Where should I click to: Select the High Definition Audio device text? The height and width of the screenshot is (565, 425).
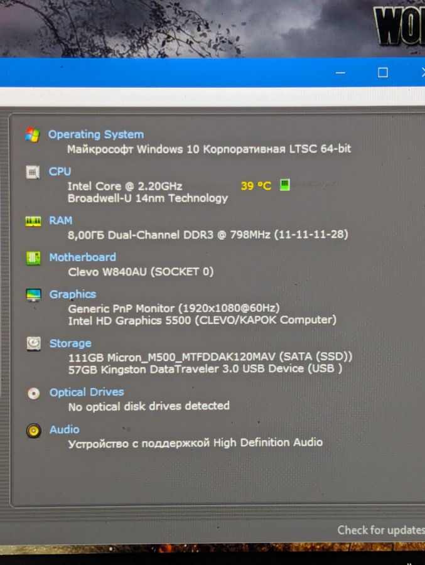(x=195, y=443)
